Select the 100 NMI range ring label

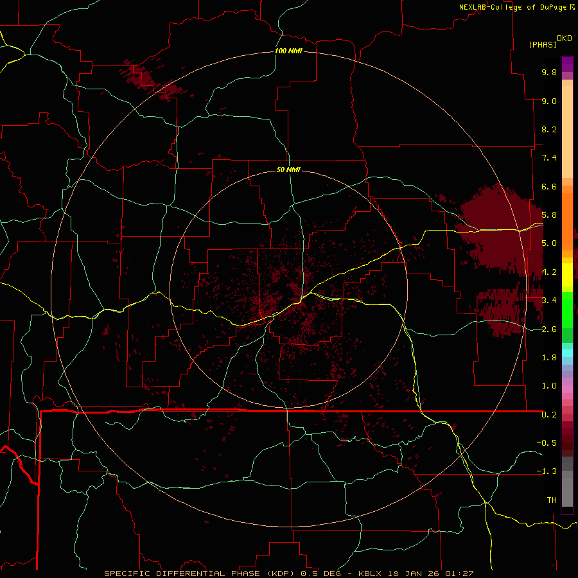(288, 51)
